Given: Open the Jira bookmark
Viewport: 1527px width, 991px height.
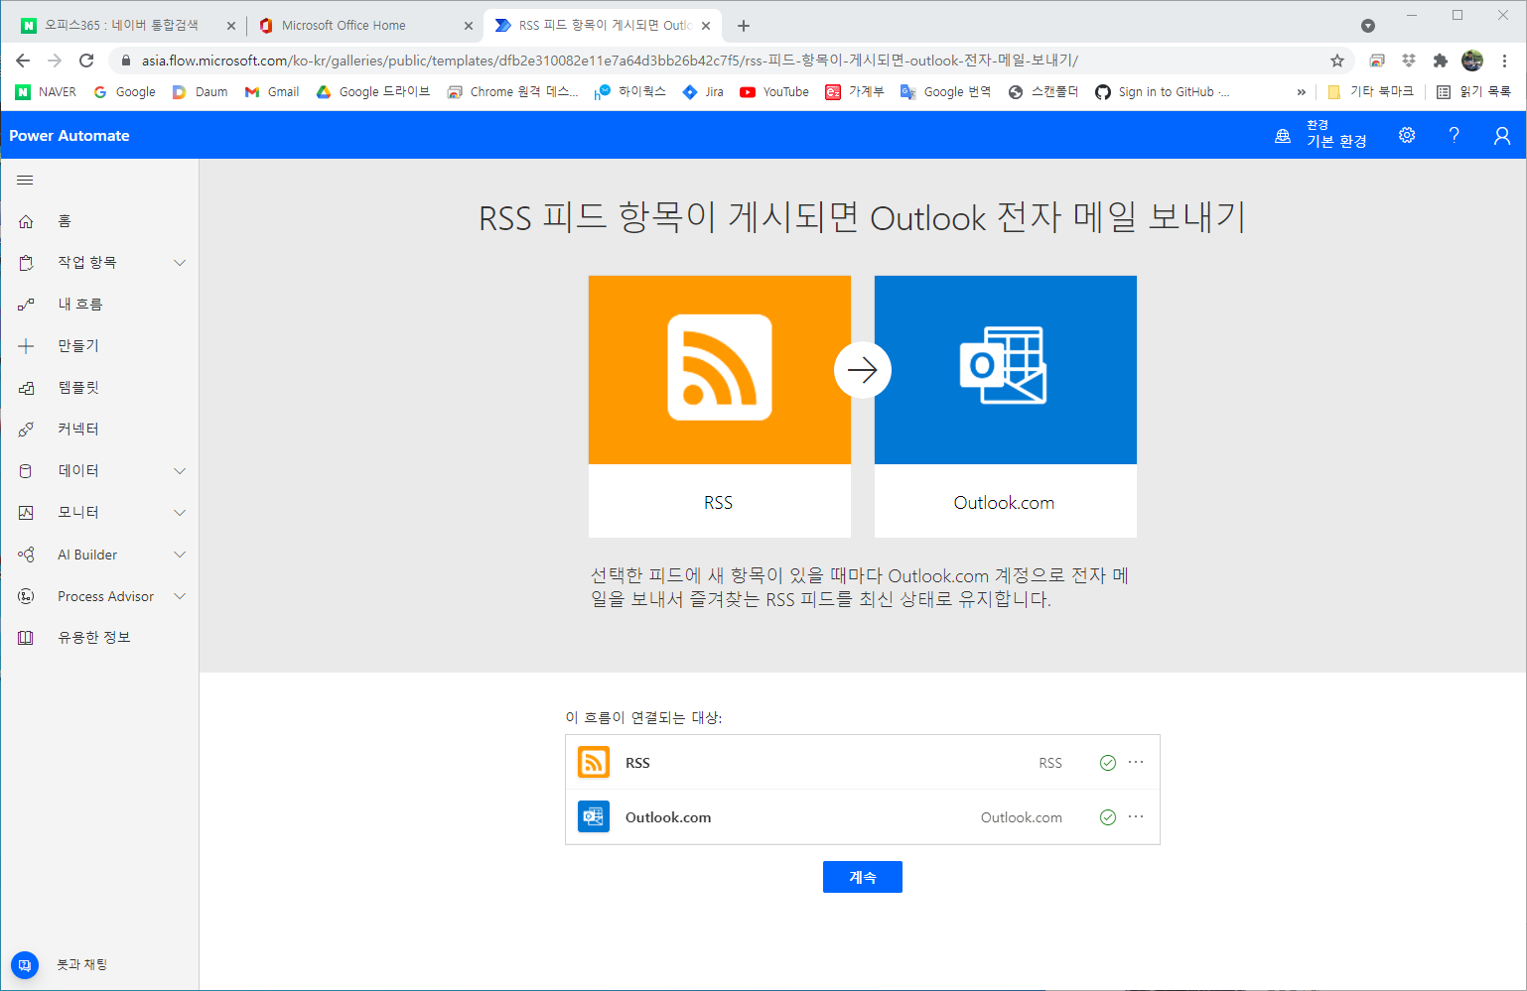Looking at the screenshot, I should (703, 92).
